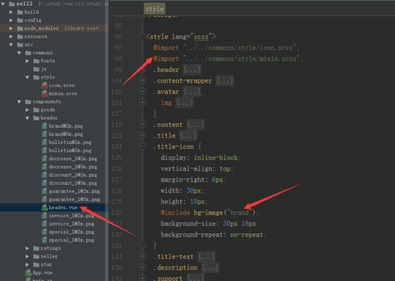Unfold the .avatar code block
Image resolution: width=395 pixels, height=281 pixels.
pos(143,91)
